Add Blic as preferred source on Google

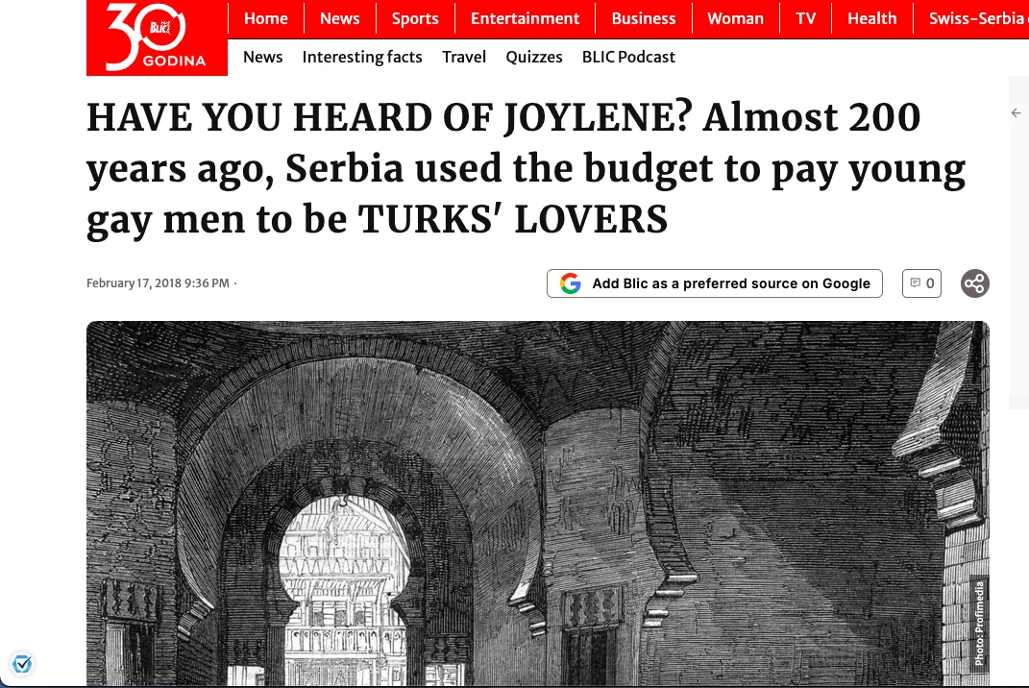click(x=715, y=283)
